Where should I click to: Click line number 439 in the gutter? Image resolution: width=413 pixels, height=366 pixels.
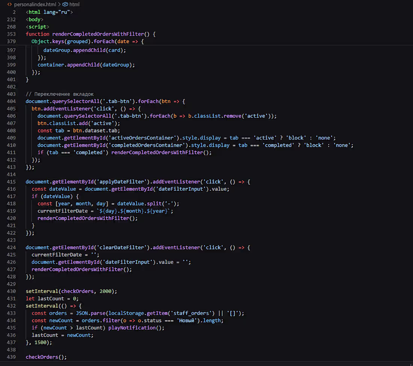pyautogui.click(x=11, y=357)
